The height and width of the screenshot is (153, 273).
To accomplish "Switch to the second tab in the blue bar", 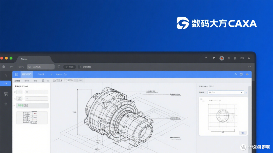I will point(41,74).
